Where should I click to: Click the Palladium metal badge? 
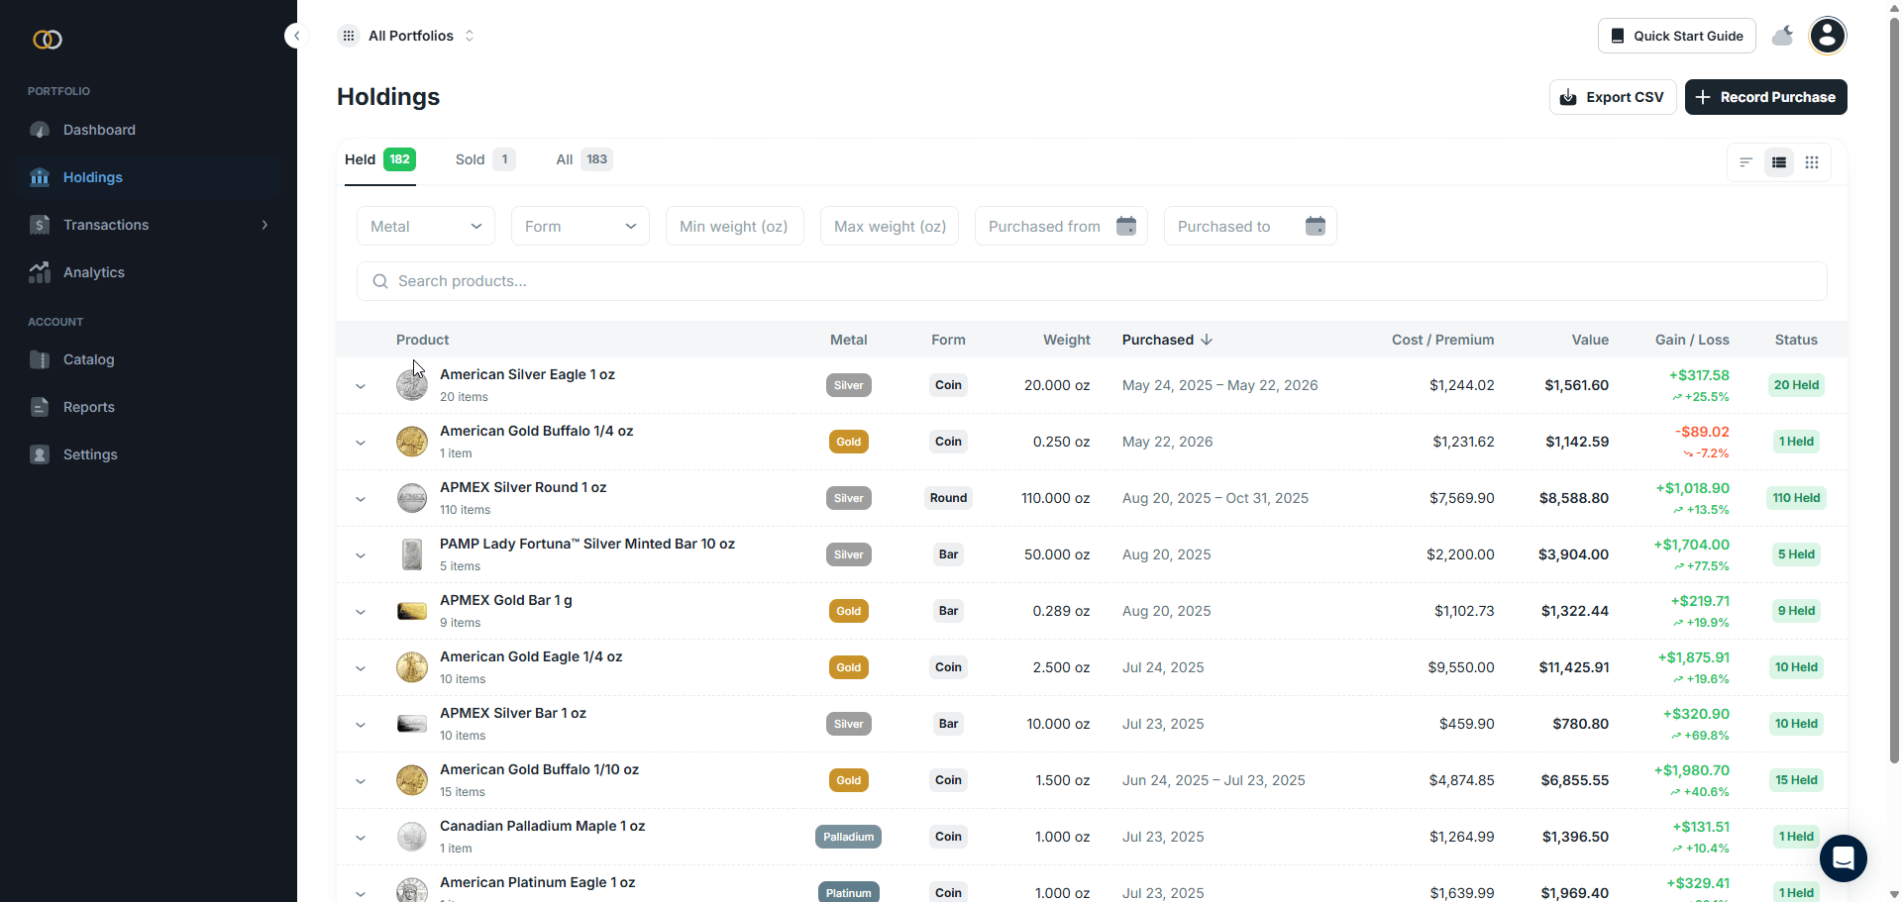tap(849, 837)
